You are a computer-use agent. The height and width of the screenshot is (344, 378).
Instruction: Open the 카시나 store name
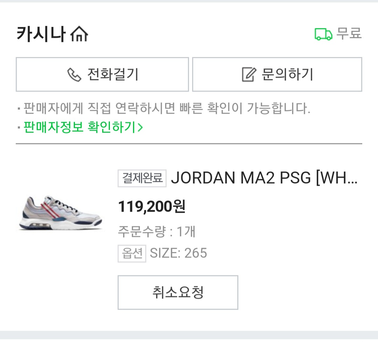(41, 34)
